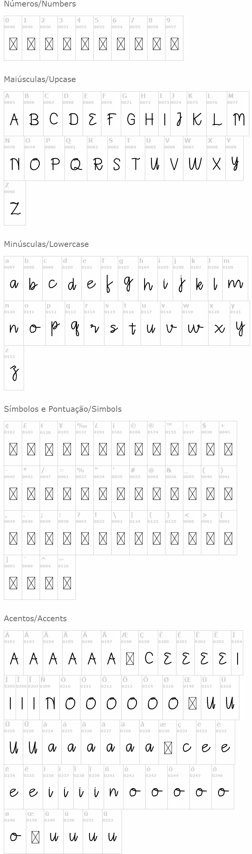Click the dollar sign symbol cell

tap(210, 443)
